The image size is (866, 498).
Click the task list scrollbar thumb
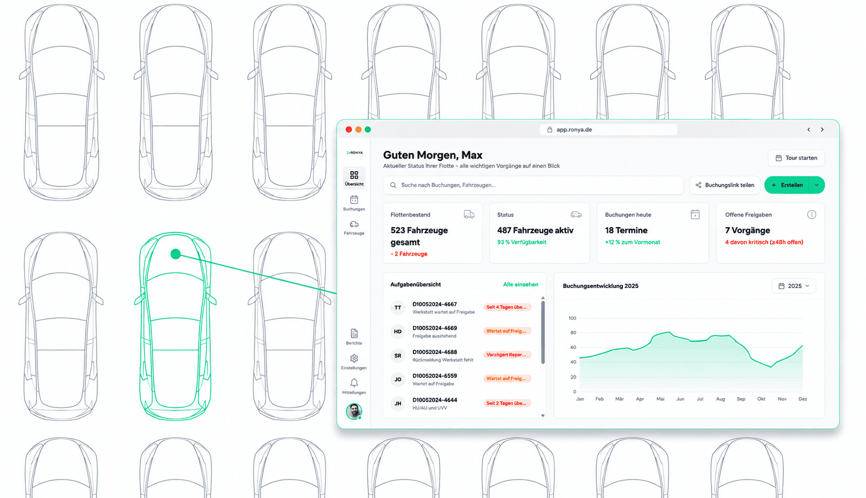pos(543,333)
